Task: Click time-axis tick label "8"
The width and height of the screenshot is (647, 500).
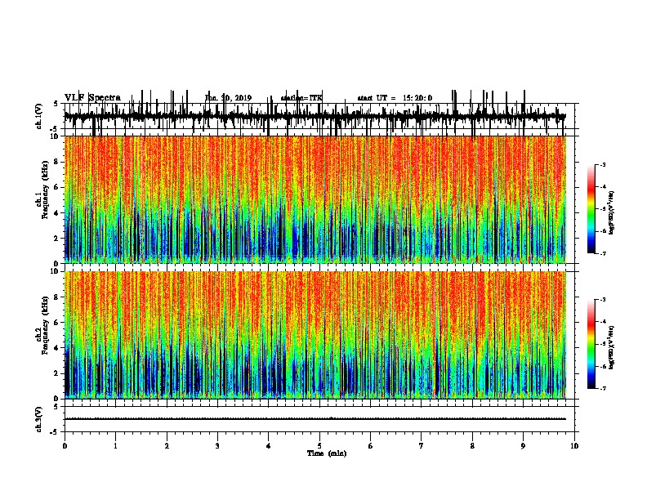Action: point(472,446)
